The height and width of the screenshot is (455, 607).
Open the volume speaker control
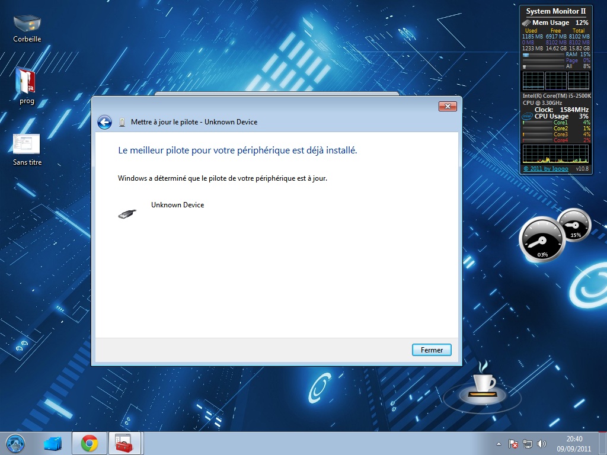(x=541, y=444)
